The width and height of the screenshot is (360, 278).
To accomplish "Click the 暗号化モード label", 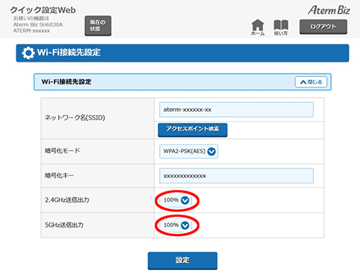I will [63, 151].
